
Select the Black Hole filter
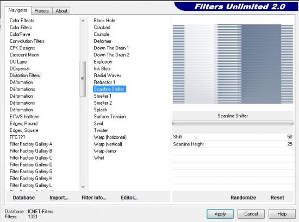pos(104,21)
